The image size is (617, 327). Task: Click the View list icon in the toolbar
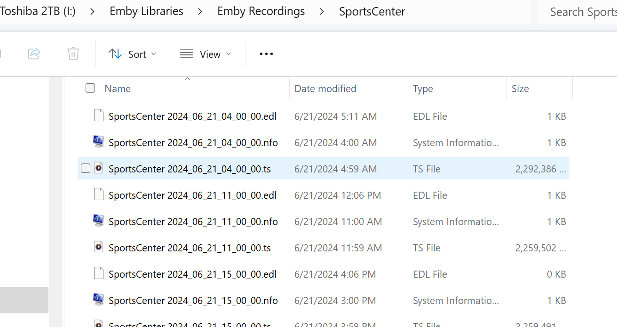[186, 54]
